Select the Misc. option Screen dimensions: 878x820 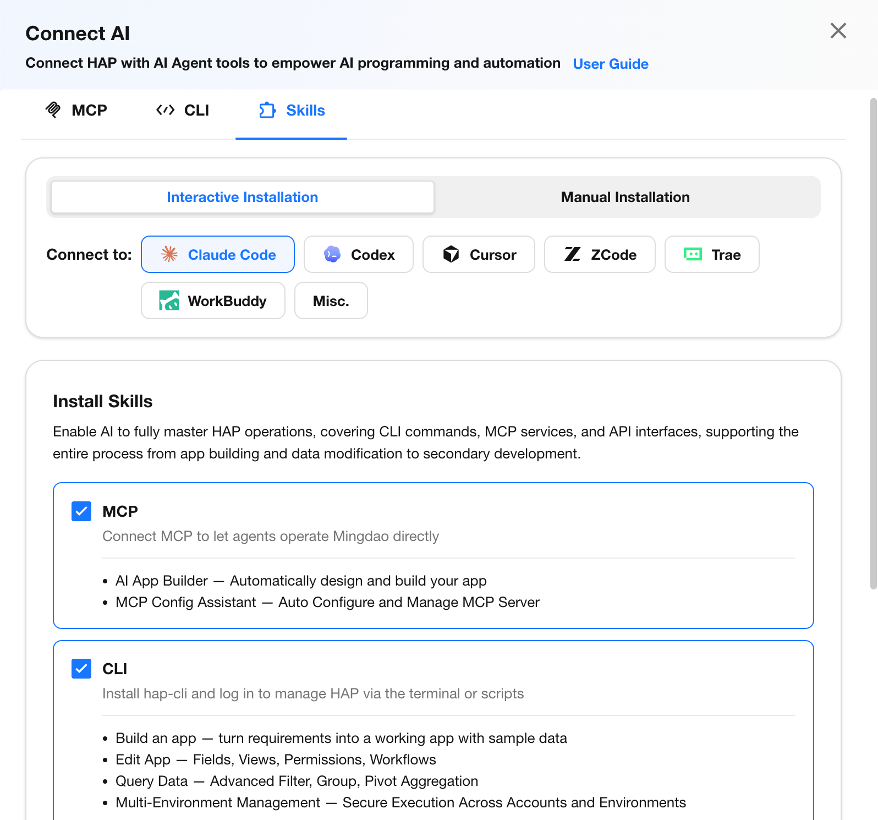(331, 300)
